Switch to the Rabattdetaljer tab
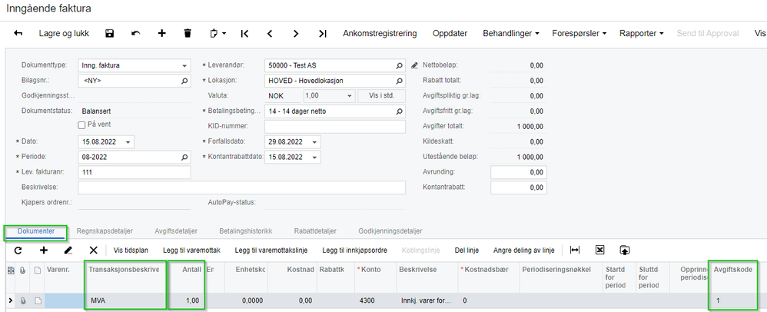Image resolution: width=767 pixels, height=312 pixels. [316, 231]
